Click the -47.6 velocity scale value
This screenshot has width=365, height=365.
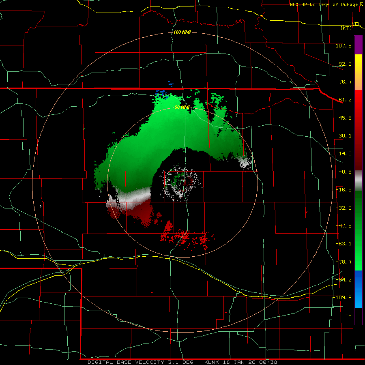[344, 226]
